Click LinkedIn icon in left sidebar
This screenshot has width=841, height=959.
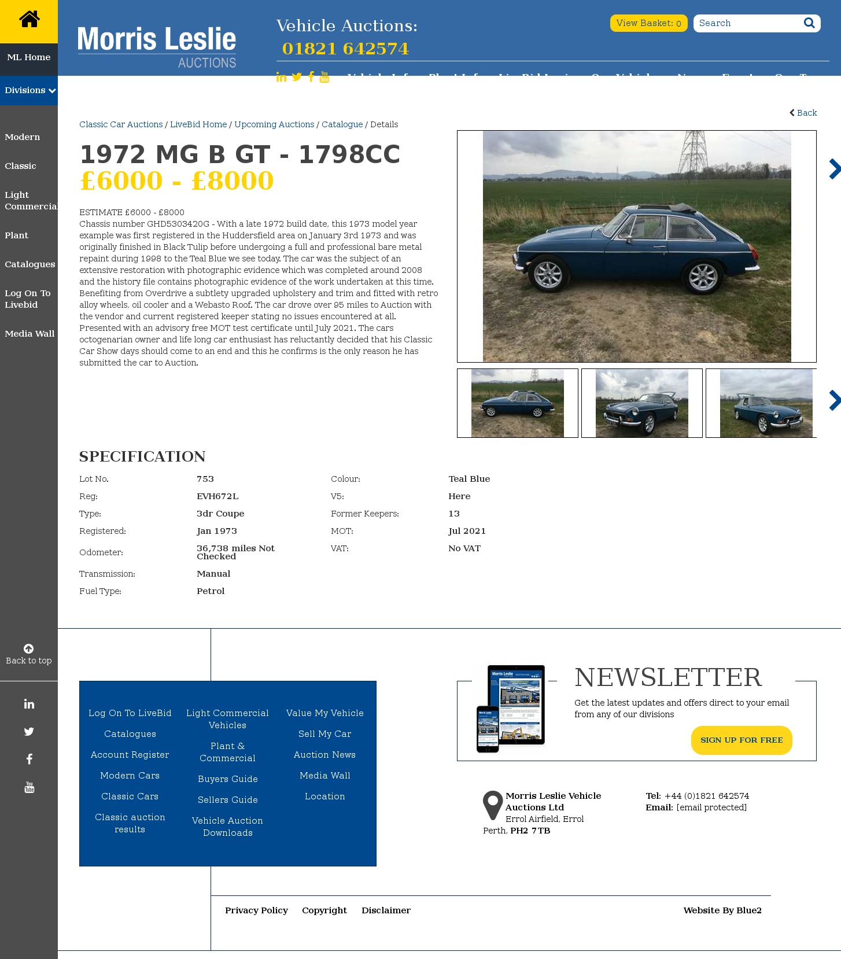tap(29, 704)
